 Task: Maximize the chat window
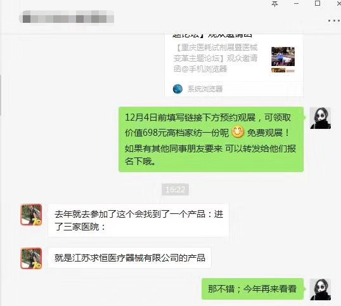coord(318,3)
